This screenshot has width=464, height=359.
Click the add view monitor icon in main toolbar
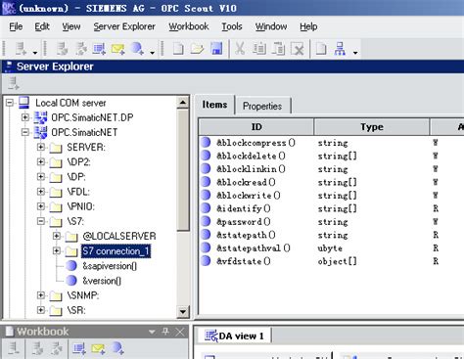click(x=99, y=49)
